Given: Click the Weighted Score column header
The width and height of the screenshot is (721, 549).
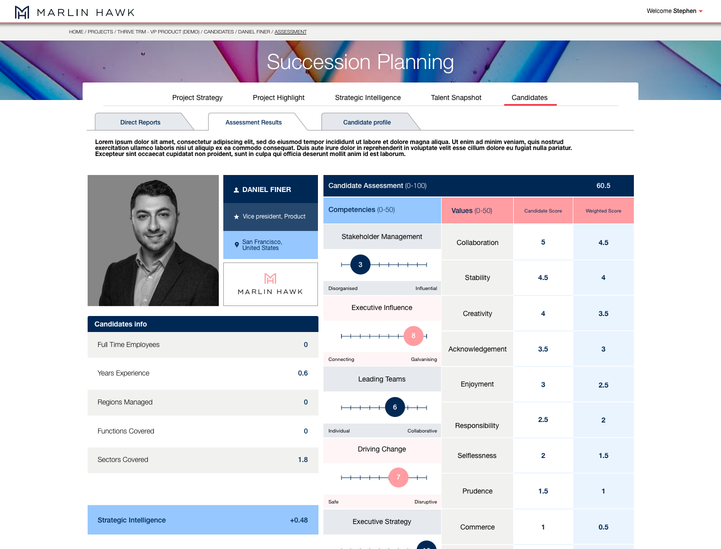Looking at the screenshot, I should (604, 211).
